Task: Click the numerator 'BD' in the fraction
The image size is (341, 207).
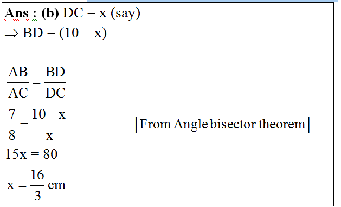Action: pos(55,72)
